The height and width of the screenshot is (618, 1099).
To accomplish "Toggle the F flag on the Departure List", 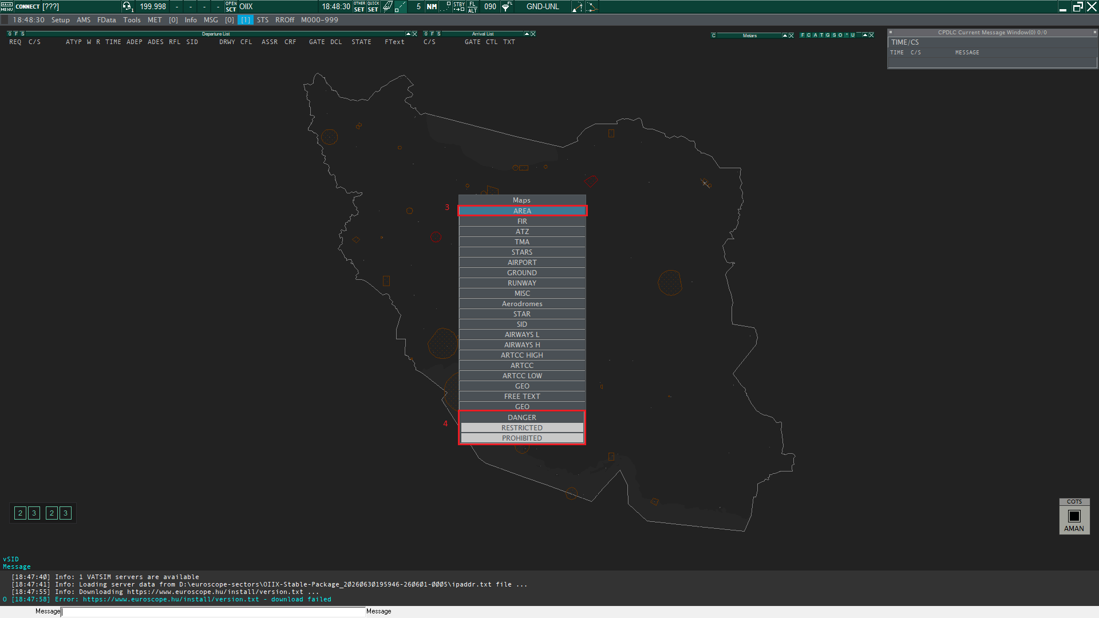I will point(16,34).
